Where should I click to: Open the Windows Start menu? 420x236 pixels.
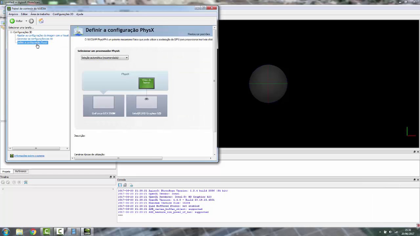(6, 232)
